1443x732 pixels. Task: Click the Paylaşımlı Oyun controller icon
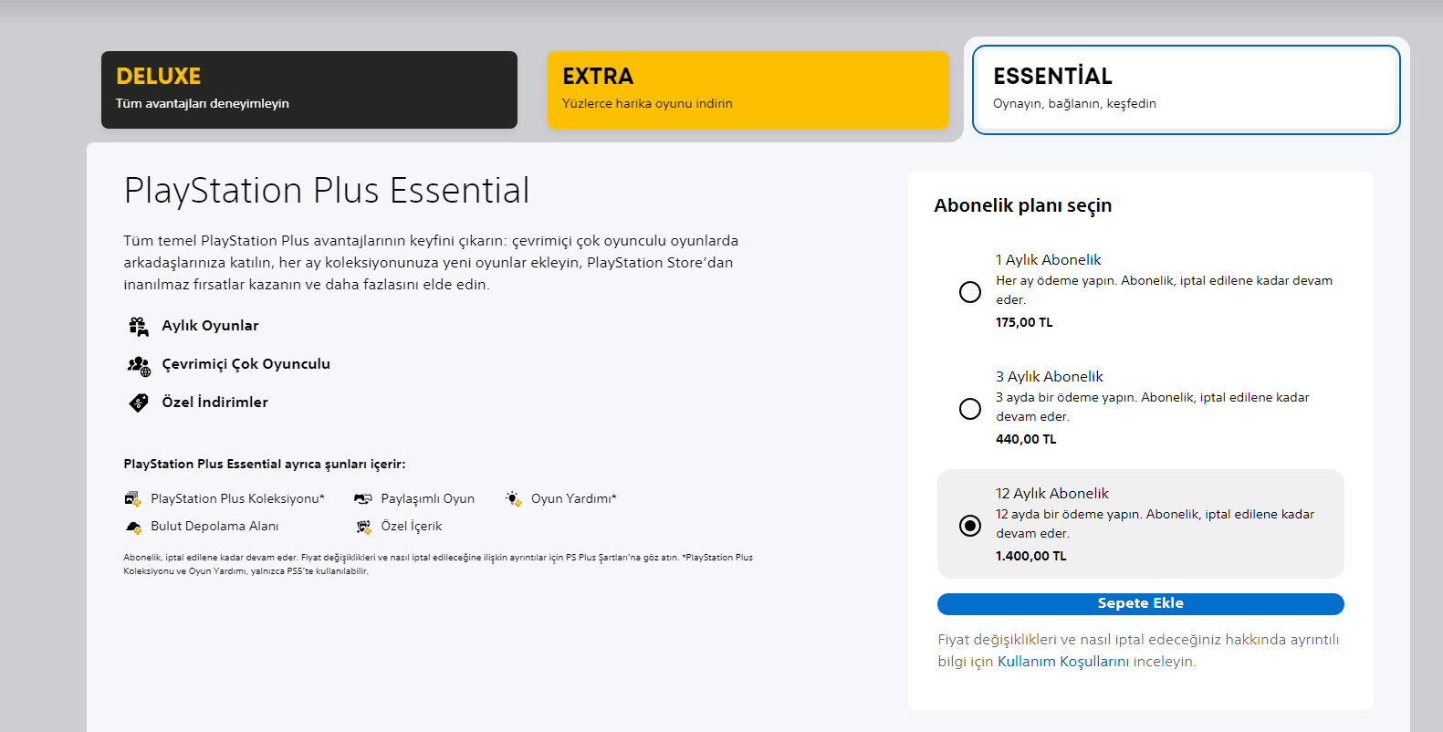[x=363, y=498]
